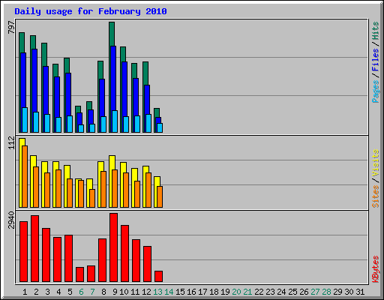Select the cyan Pages bar for day 13
The image size is (384, 300).
tap(160, 127)
